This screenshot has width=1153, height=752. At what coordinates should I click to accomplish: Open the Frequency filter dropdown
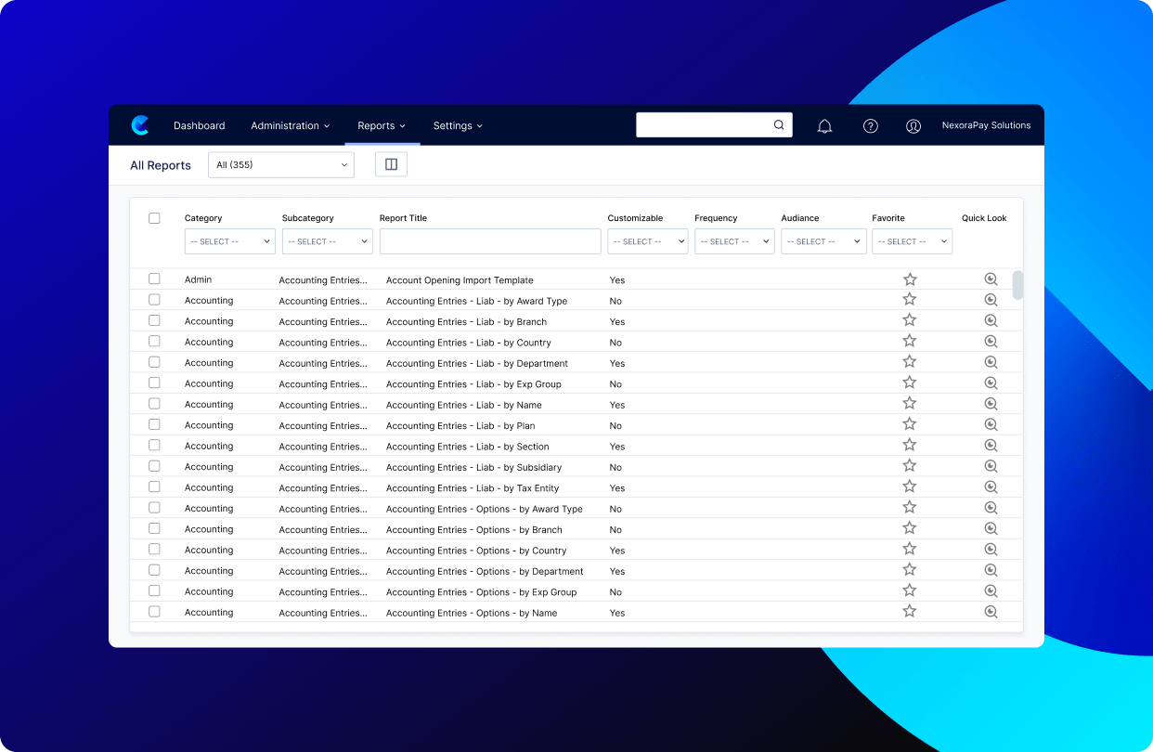(734, 241)
